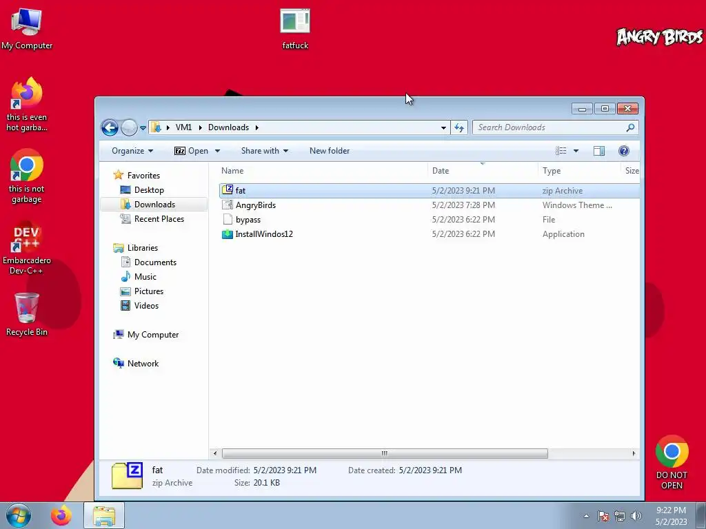This screenshot has height=529, width=706.
Task: Click VM1 in the address path
Action: [x=183, y=127]
